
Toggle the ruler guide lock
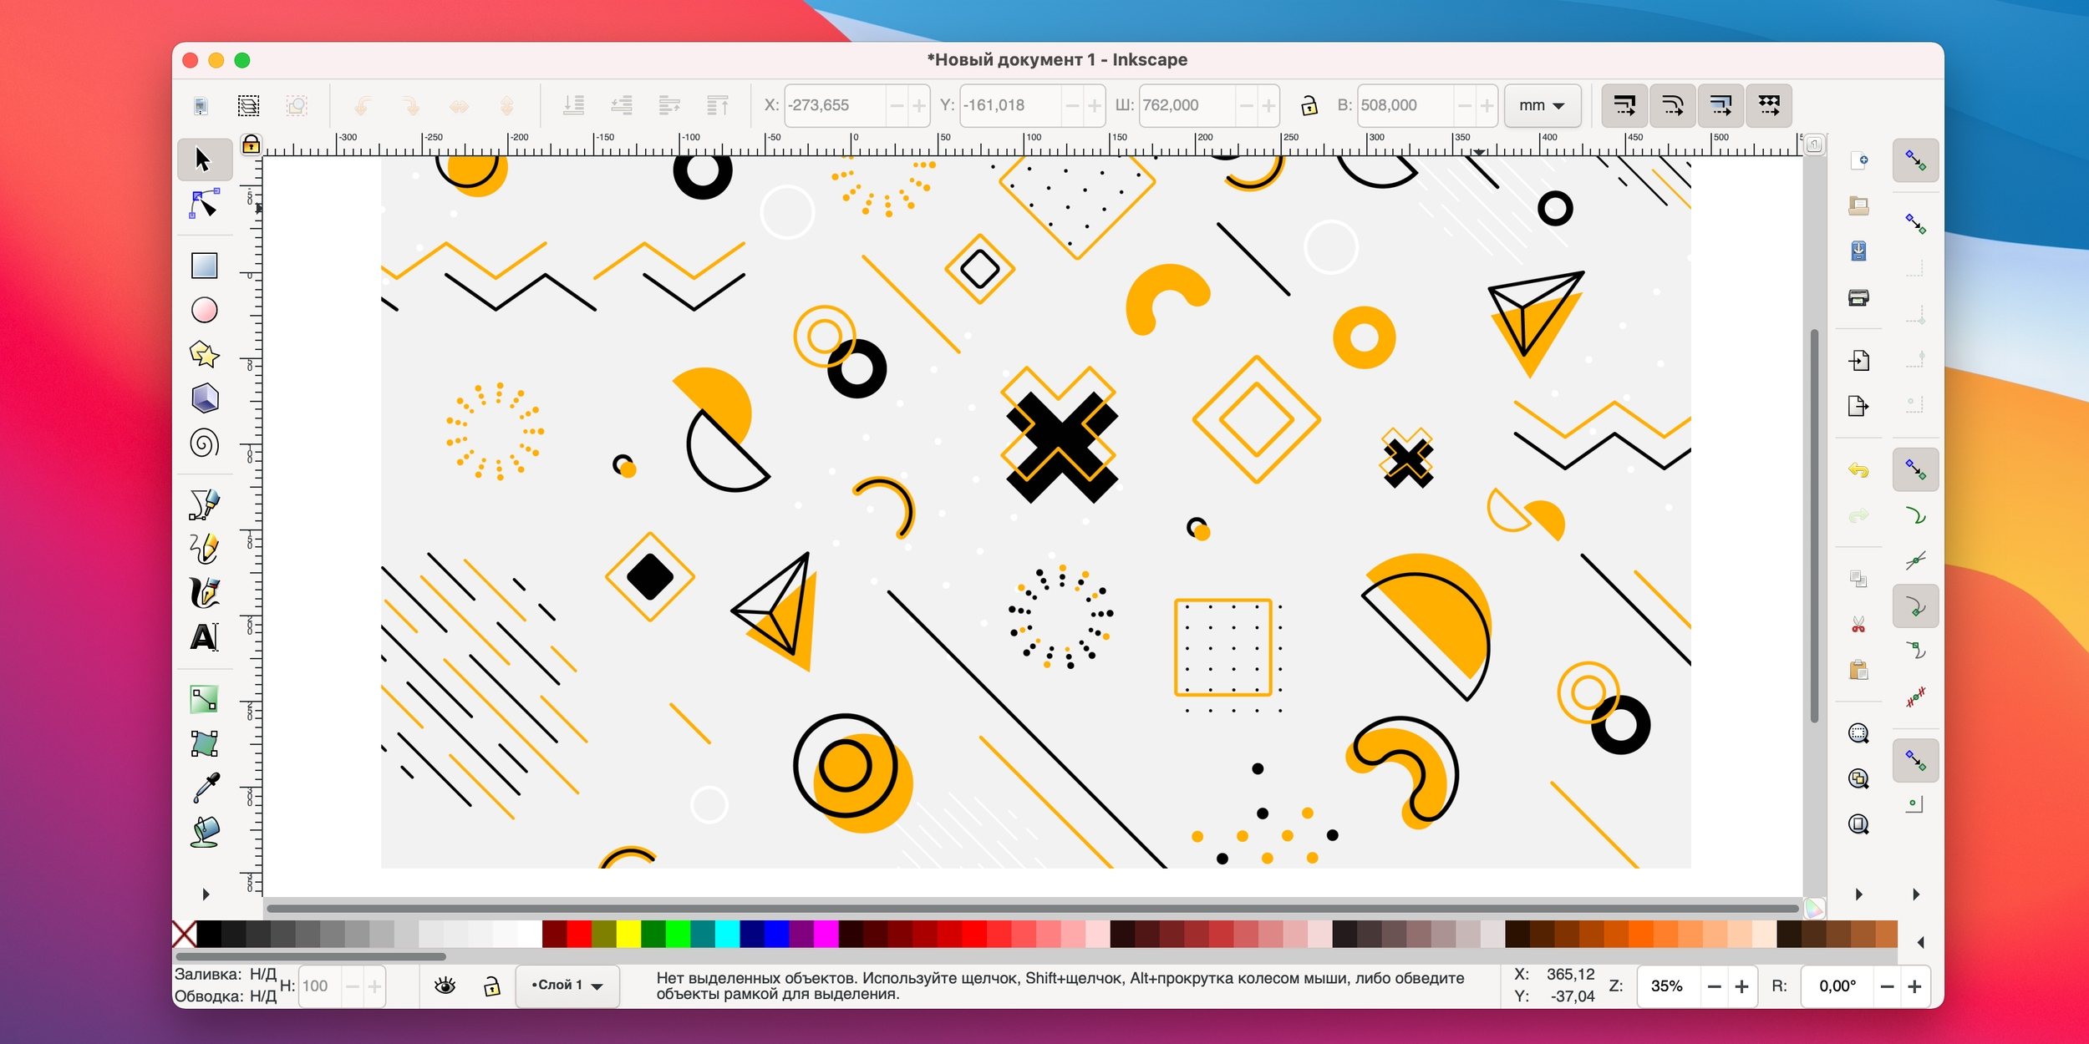click(251, 144)
